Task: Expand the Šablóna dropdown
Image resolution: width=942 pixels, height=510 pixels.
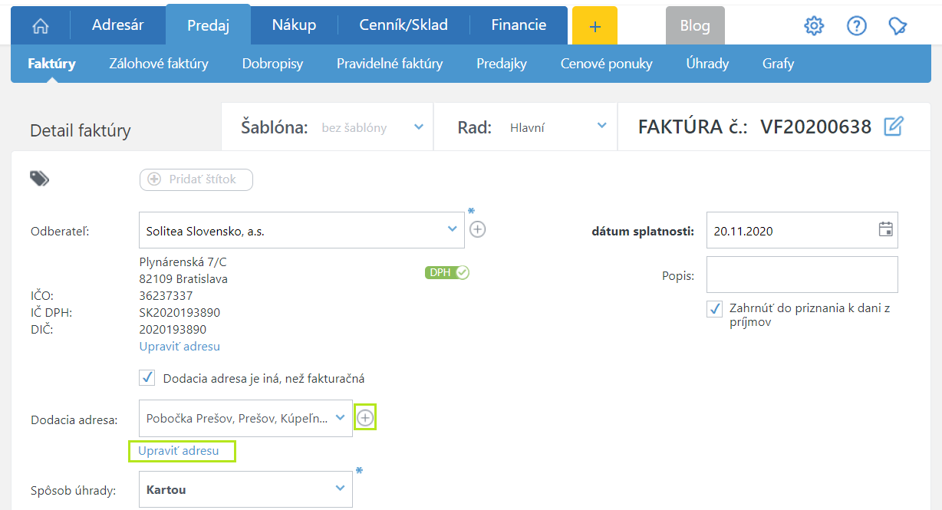Action: tap(418, 127)
